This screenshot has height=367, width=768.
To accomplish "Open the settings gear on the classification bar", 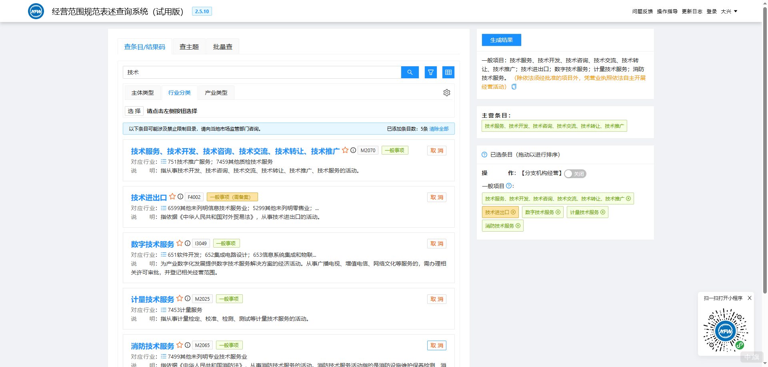I will [x=447, y=92].
